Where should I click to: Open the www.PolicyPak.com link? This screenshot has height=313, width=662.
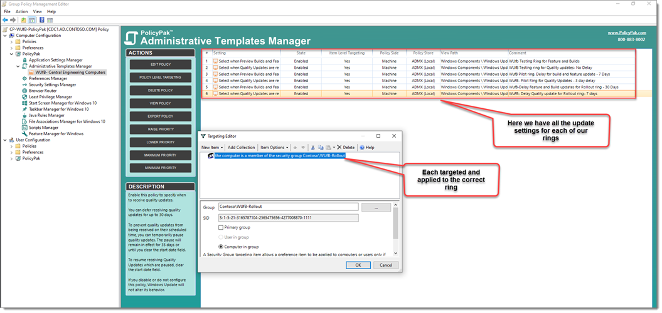pyautogui.click(x=626, y=33)
